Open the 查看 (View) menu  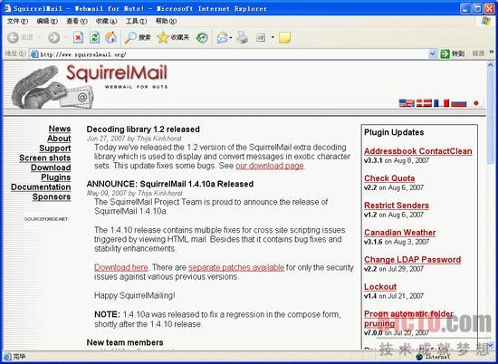77,21
